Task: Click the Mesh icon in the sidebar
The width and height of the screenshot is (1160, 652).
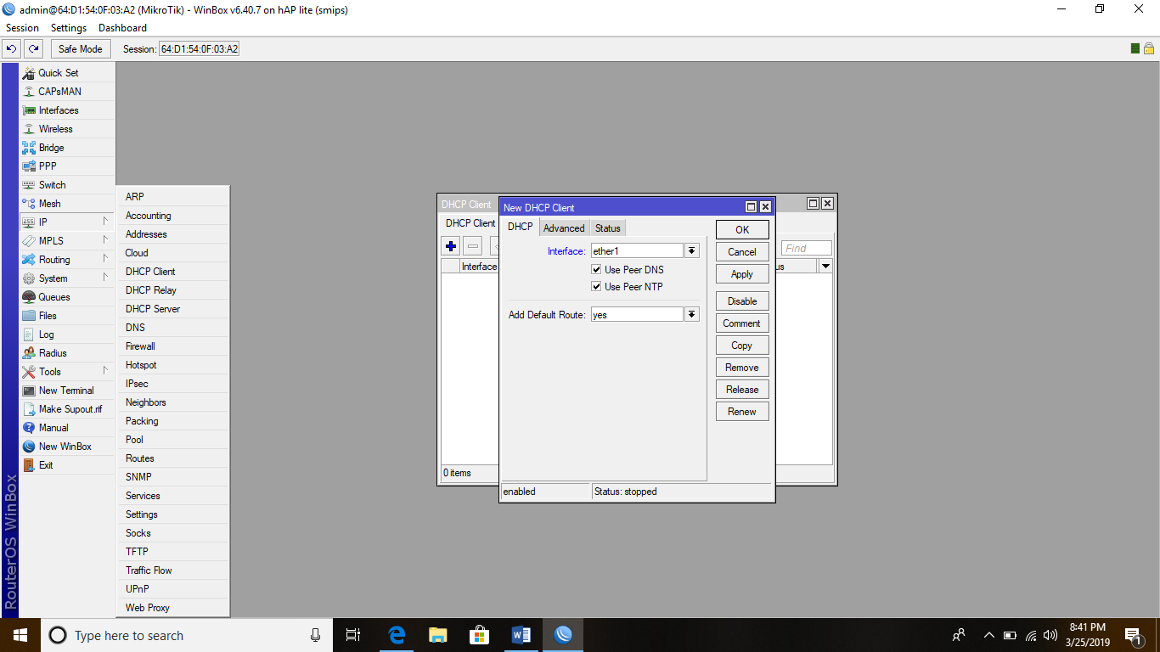Action: click(29, 204)
